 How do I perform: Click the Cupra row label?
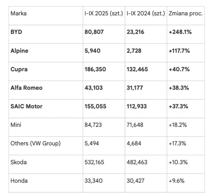(19, 69)
